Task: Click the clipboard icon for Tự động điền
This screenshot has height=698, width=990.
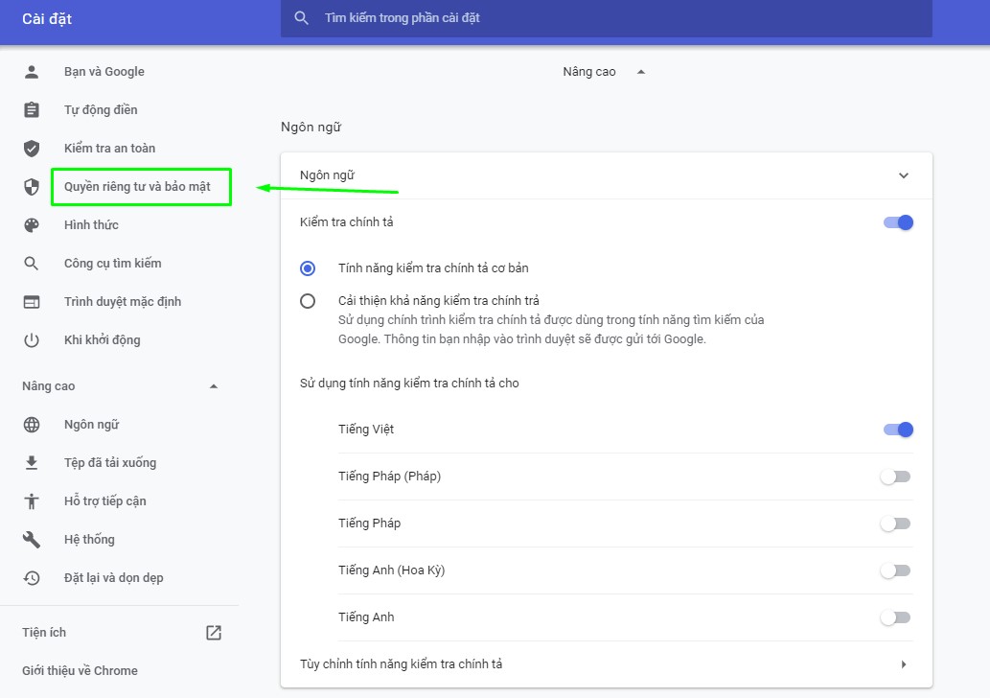Action: pos(32,110)
